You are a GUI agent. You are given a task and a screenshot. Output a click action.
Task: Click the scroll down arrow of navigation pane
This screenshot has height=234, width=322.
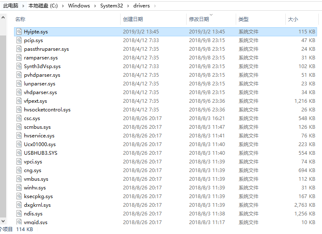3,221
